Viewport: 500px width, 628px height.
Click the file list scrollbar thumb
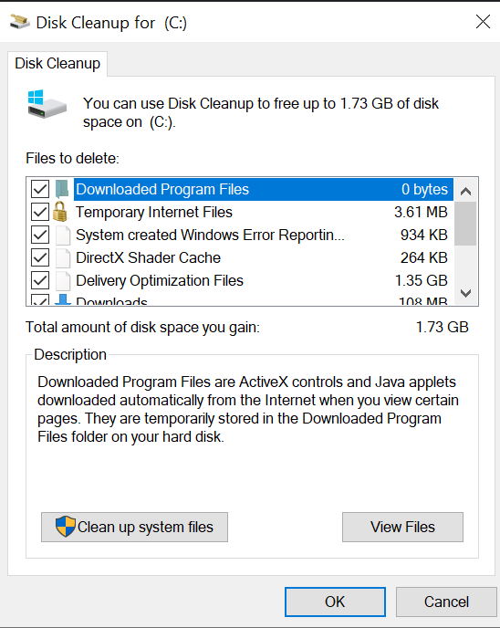point(465,224)
